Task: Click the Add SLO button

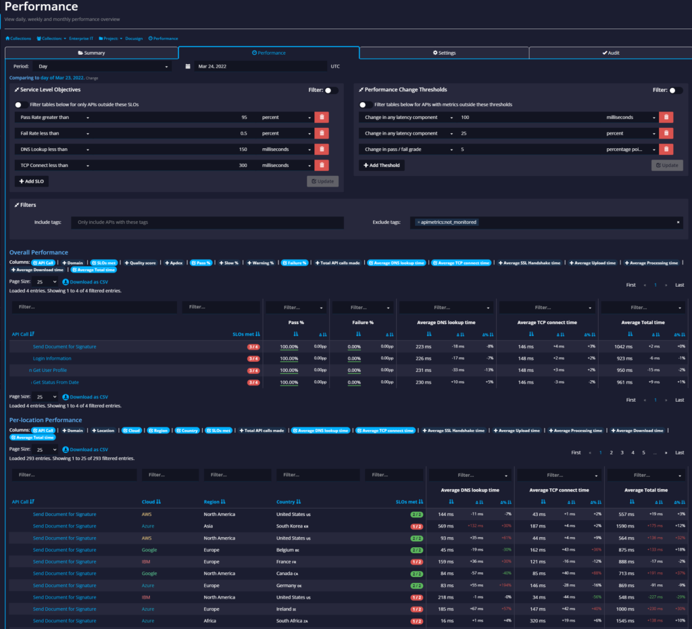Action: pyautogui.click(x=31, y=181)
